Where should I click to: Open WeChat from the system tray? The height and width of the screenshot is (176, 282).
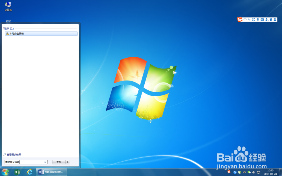(x=249, y=172)
